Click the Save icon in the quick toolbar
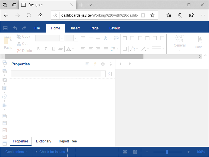The height and width of the screenshot is (157, 209). (x=5, y=28)
